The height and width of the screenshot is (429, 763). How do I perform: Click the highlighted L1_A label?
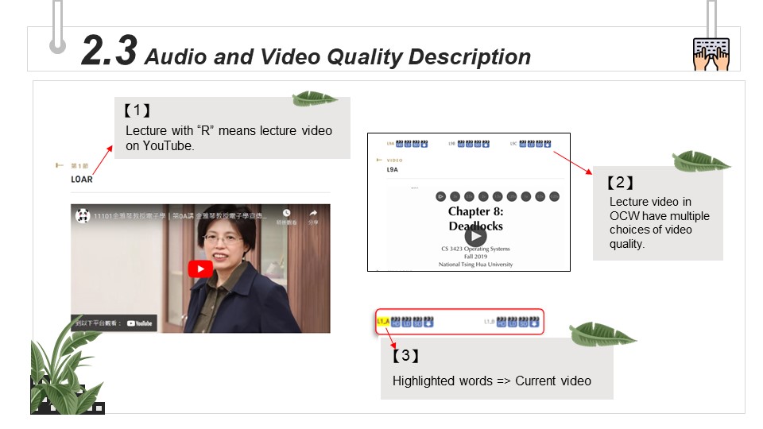click(x=382, y=322)
